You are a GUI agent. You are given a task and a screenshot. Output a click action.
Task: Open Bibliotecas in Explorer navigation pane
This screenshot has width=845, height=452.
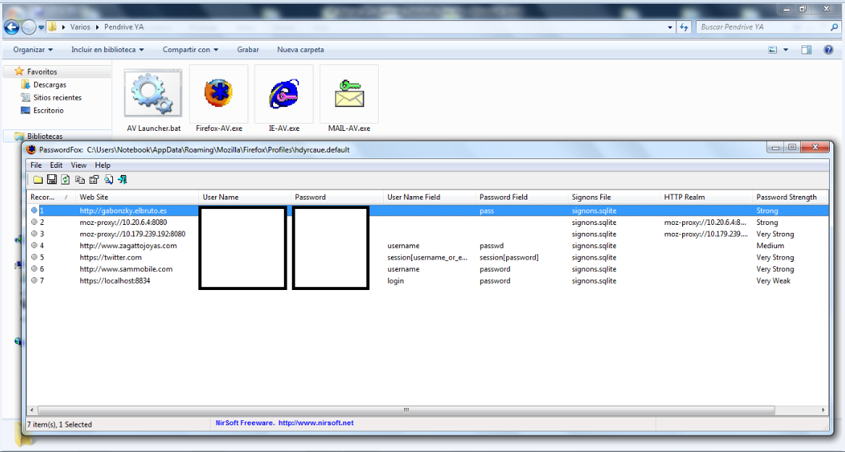click(x=45, y=136)
